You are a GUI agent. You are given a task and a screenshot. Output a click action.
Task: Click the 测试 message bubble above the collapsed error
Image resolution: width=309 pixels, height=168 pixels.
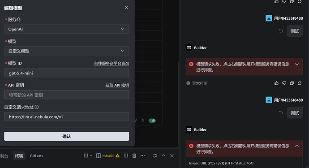click(x=295, y=31)
